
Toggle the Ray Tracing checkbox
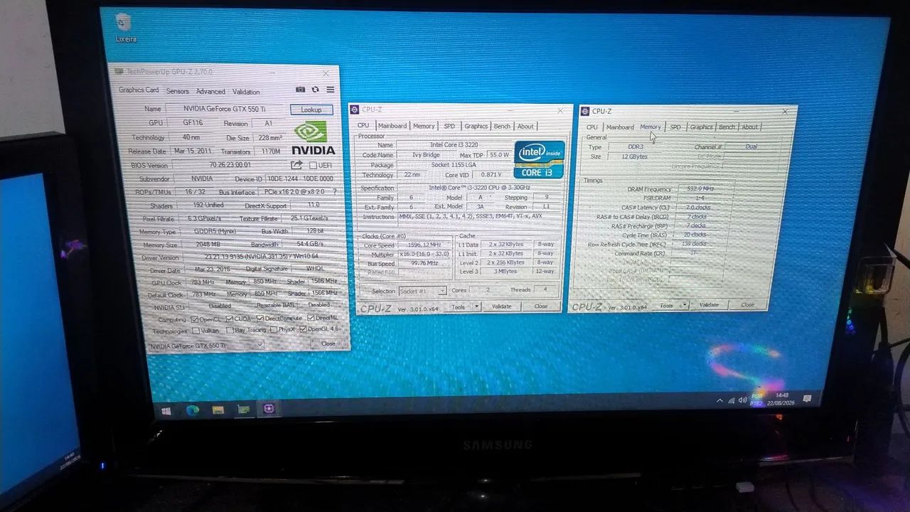[230, 330]
